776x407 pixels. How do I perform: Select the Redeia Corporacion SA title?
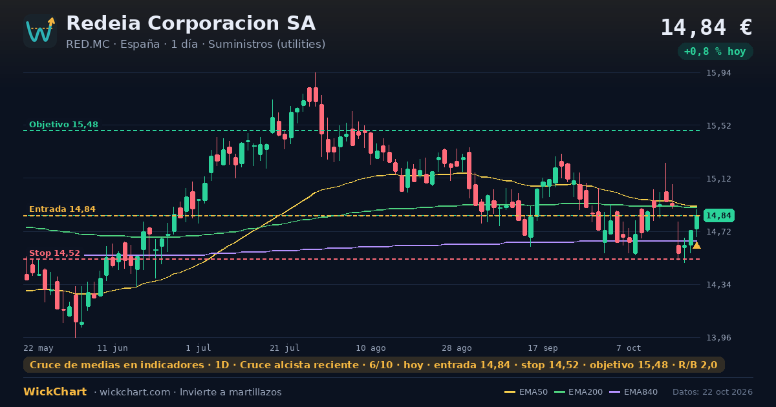191,23
